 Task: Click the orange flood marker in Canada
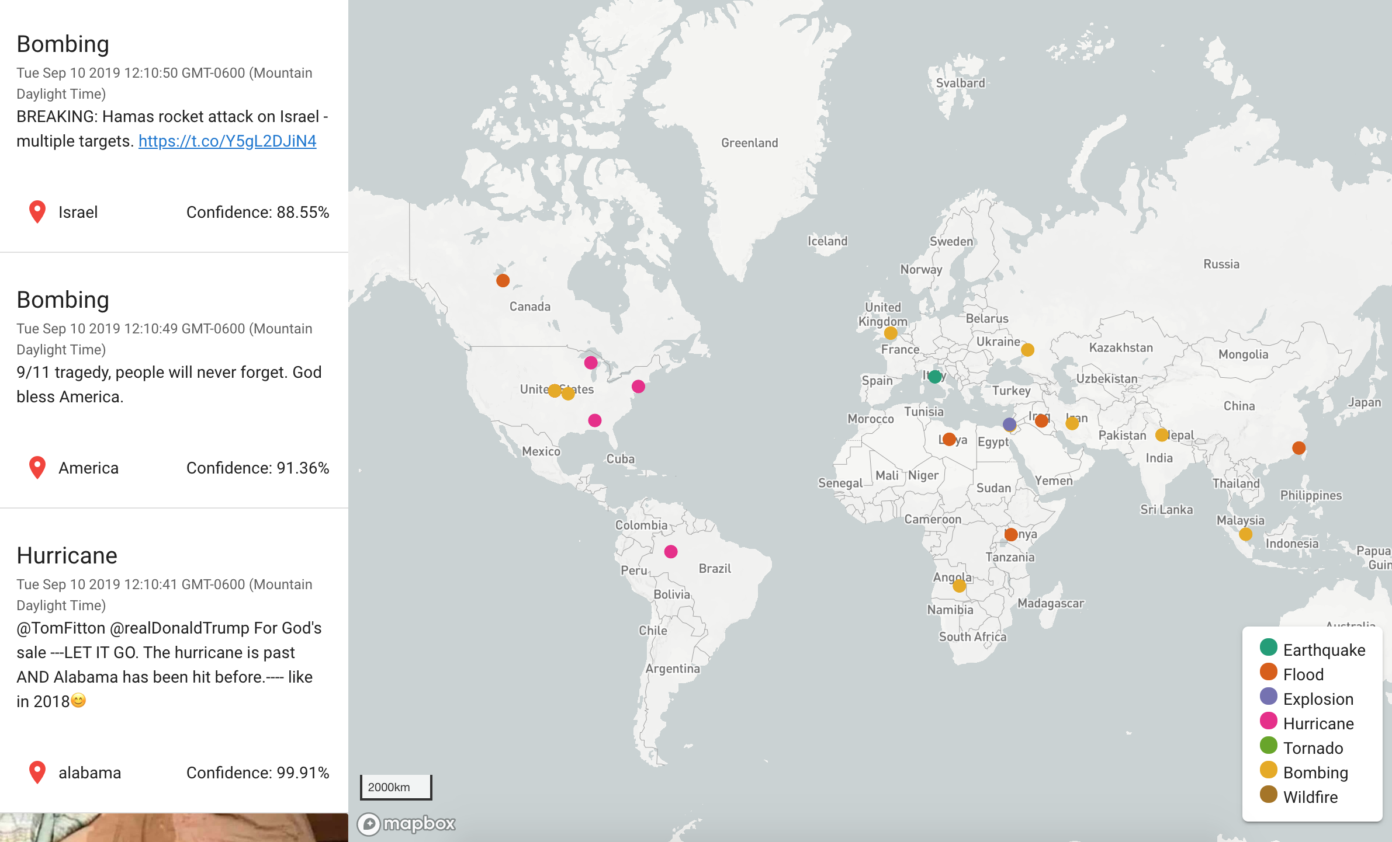[503, 280]
